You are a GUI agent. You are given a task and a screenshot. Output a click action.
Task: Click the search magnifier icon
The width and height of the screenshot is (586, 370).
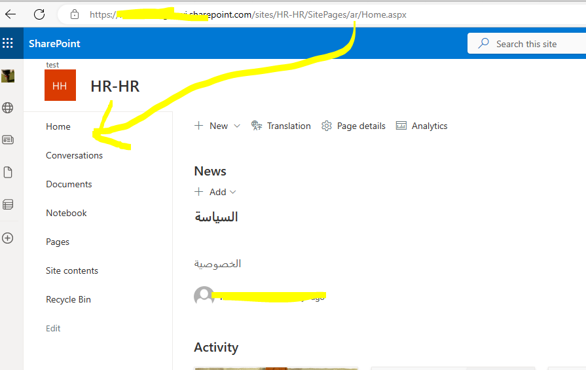[x=484, y=43]
